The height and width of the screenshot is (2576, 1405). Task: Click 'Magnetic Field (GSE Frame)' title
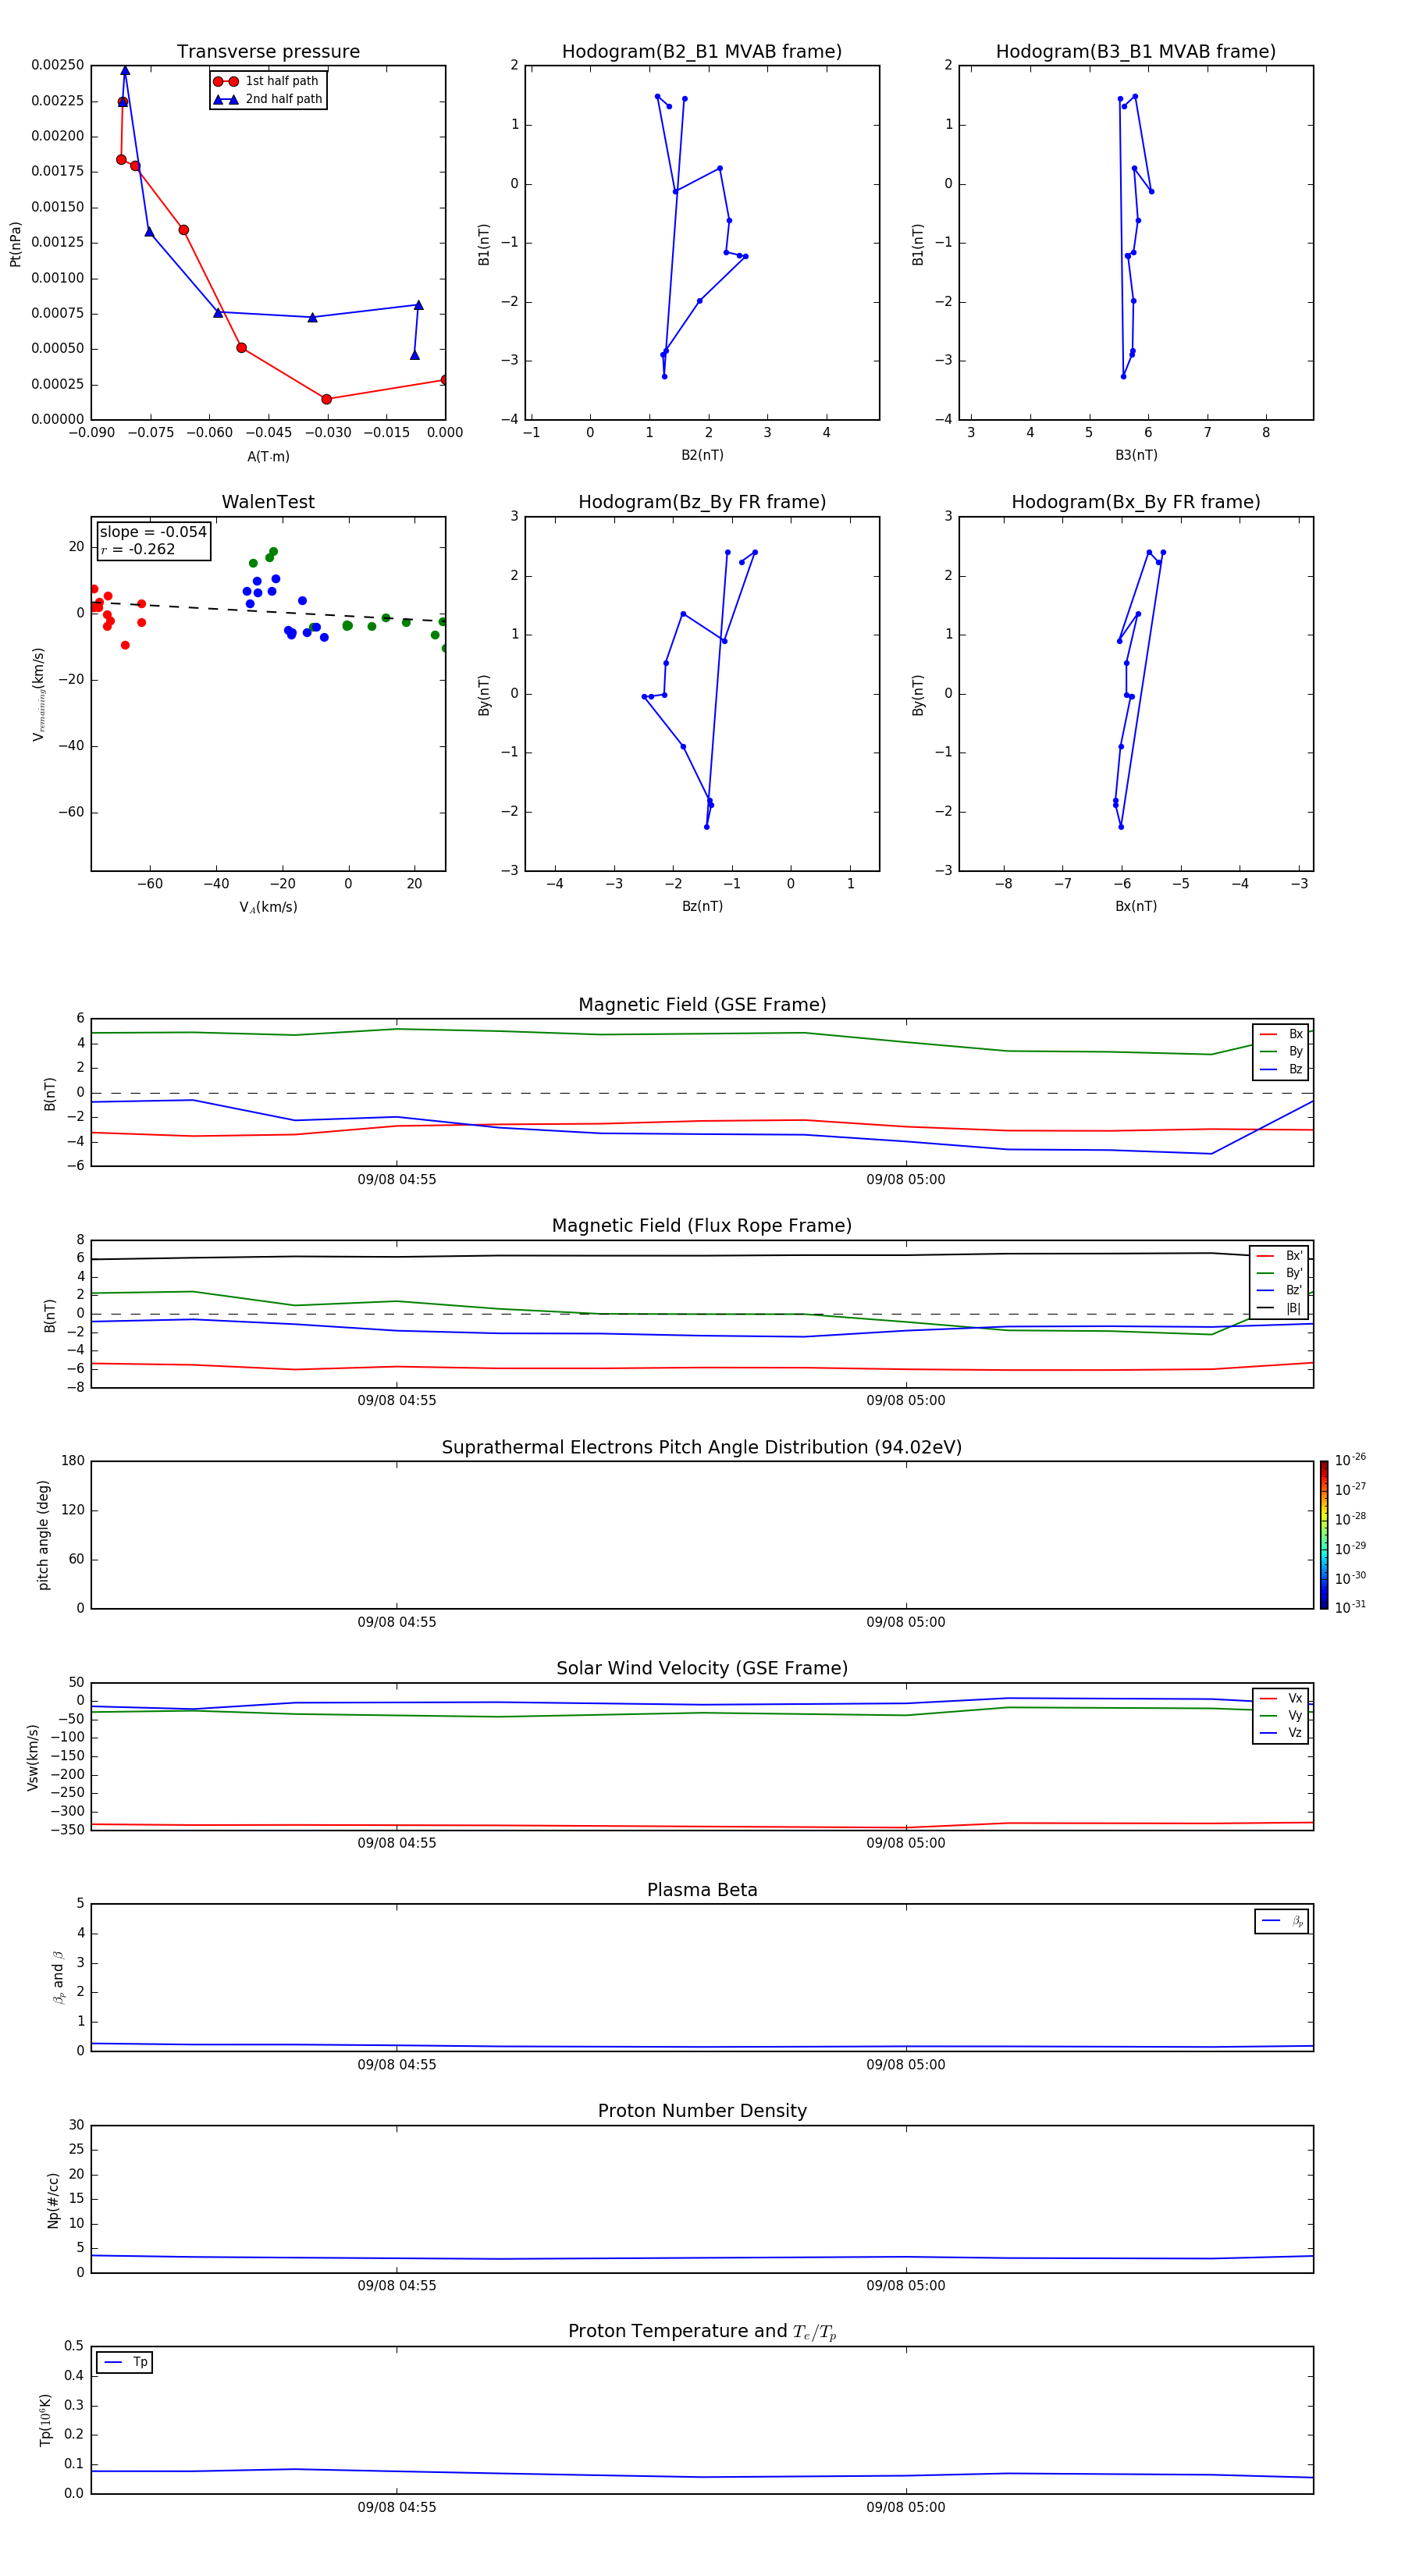click(x=702, y=1005)
